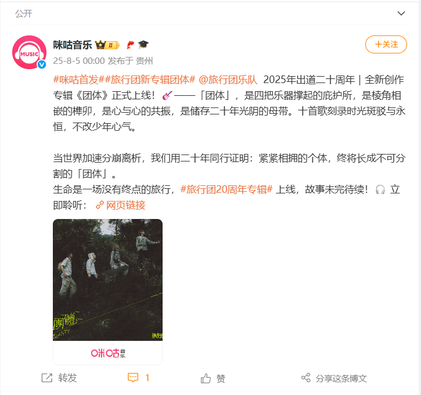Screen dimensions: 421x395
Task: Click the 咪咕音乐 account name
Action: coord(73,45)
